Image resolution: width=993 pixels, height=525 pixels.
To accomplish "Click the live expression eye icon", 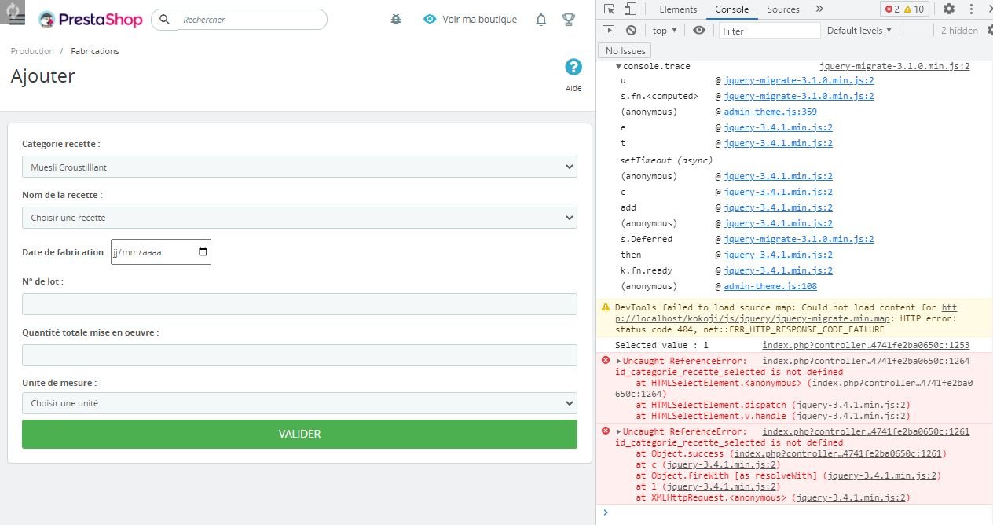I will [699, 31].
